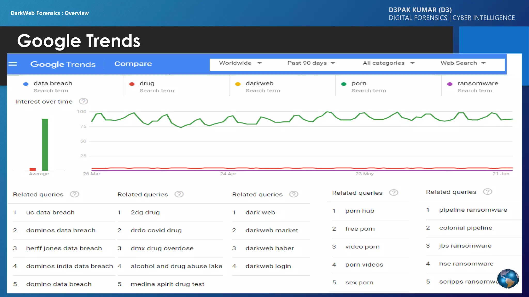
Task: Click help icon beside Interest over time
Action: point(83,101)
